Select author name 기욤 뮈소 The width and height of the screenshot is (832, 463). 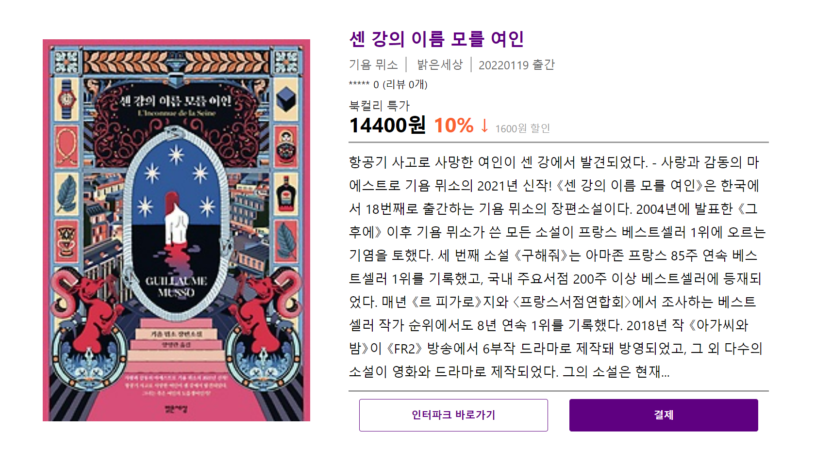click(373, 64)
